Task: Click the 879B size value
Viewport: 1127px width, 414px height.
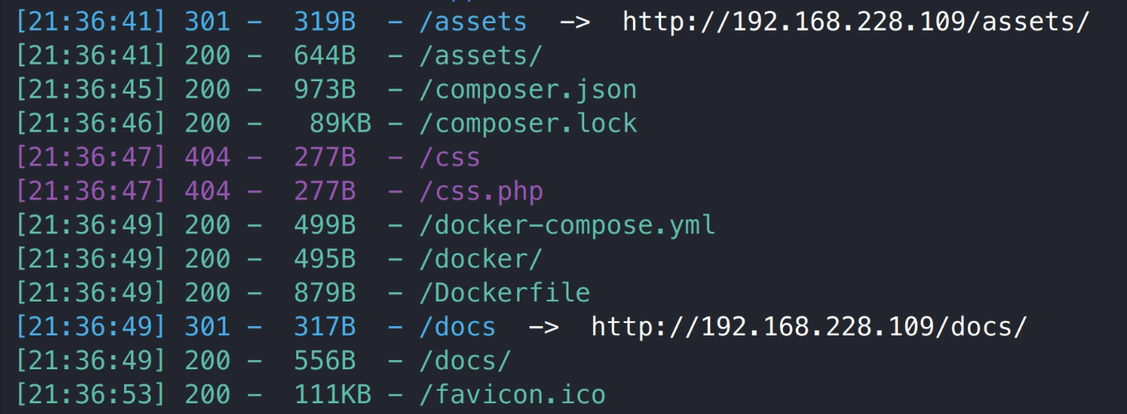Action: pos(324,292)
